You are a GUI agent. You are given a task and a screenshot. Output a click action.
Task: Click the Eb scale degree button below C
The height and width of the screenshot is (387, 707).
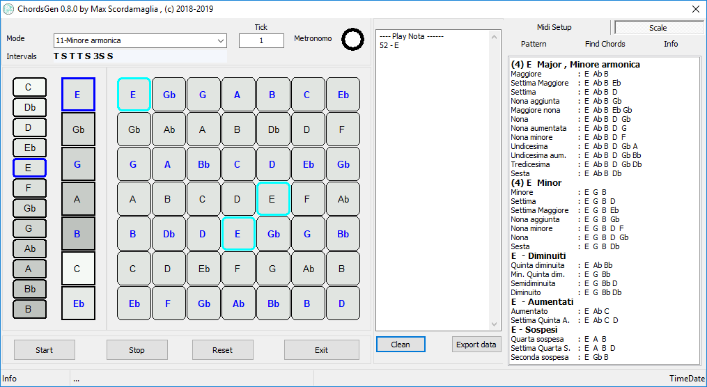click(78, 303)
